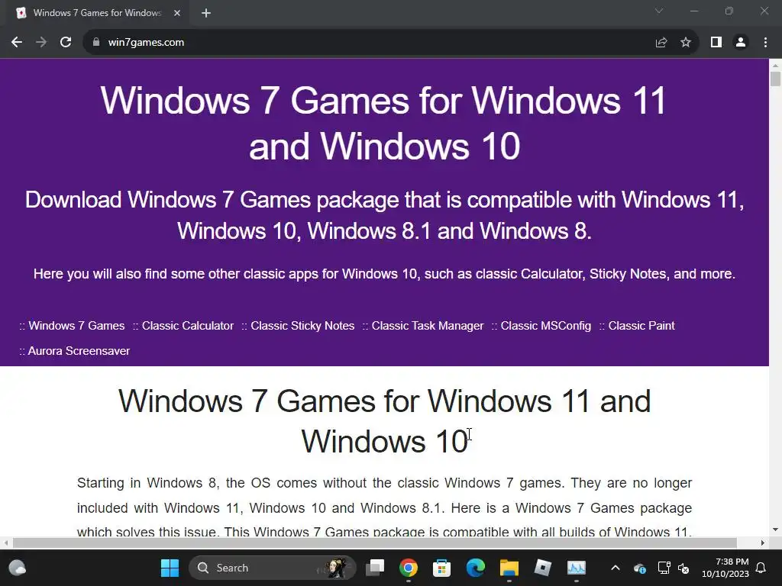Open Task View from the taskbar
The height and width of the screenshot is (586, 782).
tap(375, 568)
